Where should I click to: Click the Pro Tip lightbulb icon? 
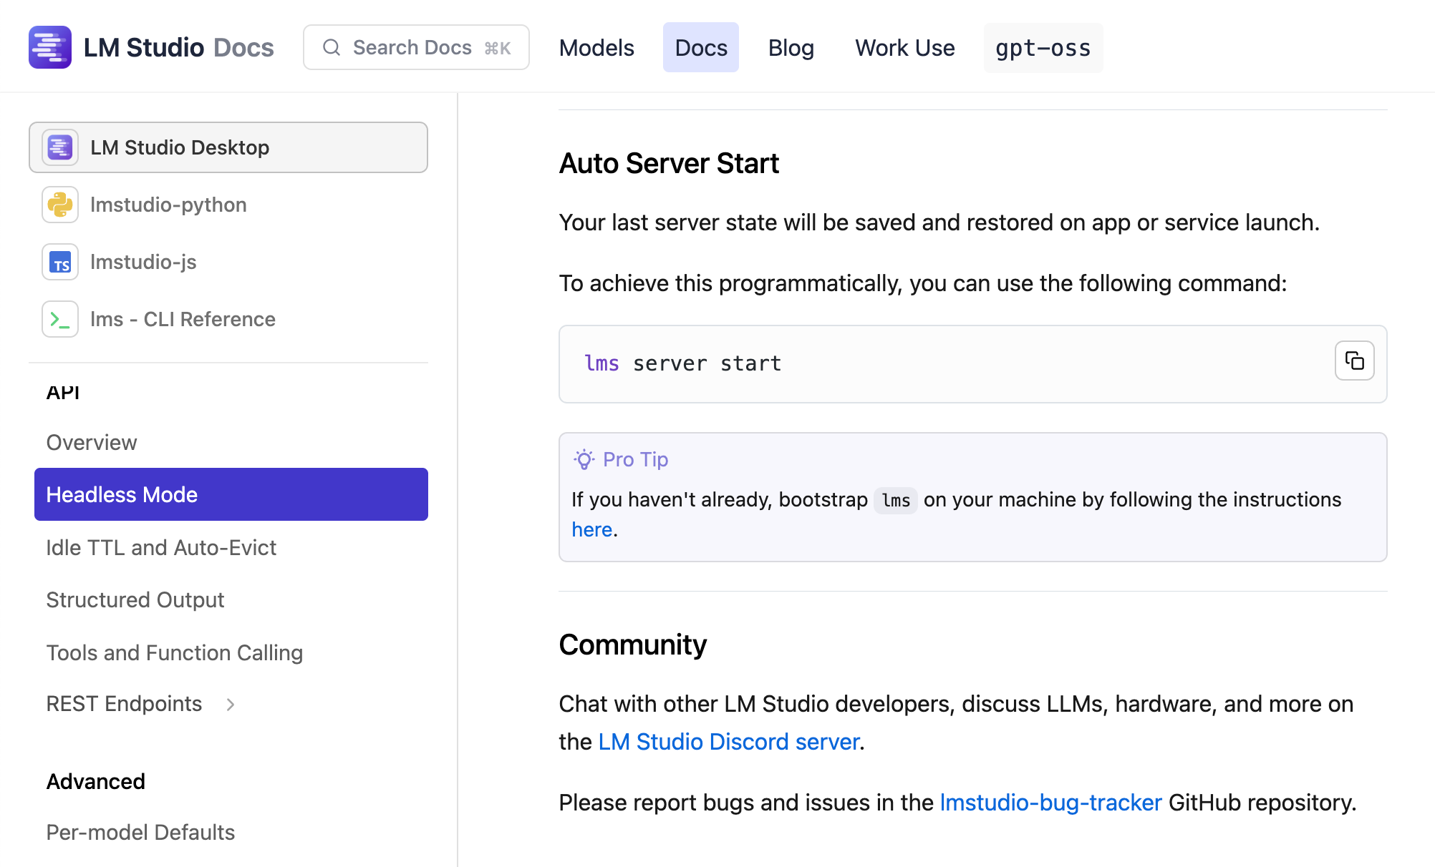pos(584,459)
